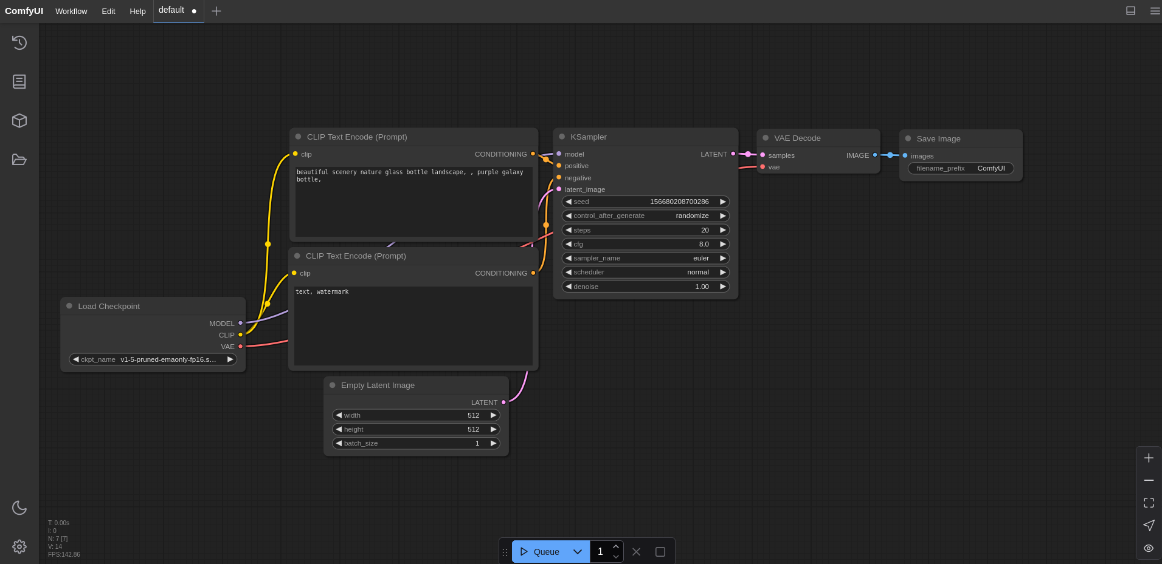
Task: Open the queue history sidebar icon
Action: click(x=19, y=42)
